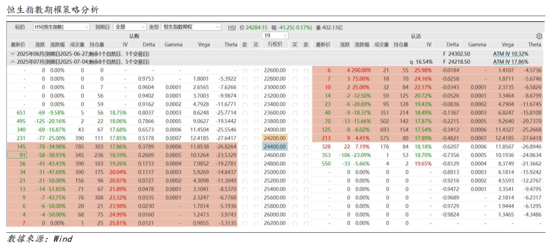
Task: Tick put-side 买 checkbox for strike 25200.00
Action: click(295, 180)
